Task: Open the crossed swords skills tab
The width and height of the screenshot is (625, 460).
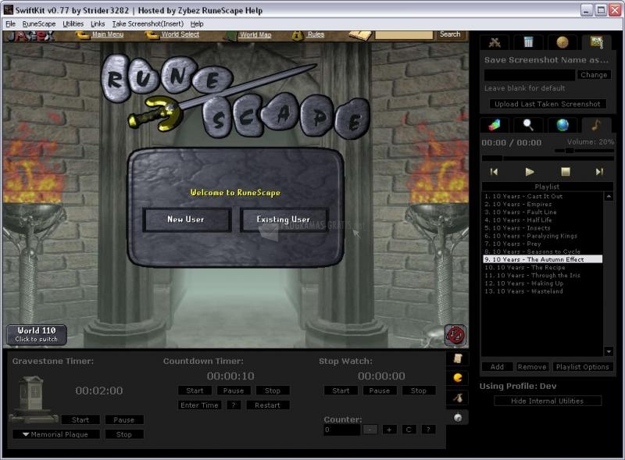Action: coord(495,42)
